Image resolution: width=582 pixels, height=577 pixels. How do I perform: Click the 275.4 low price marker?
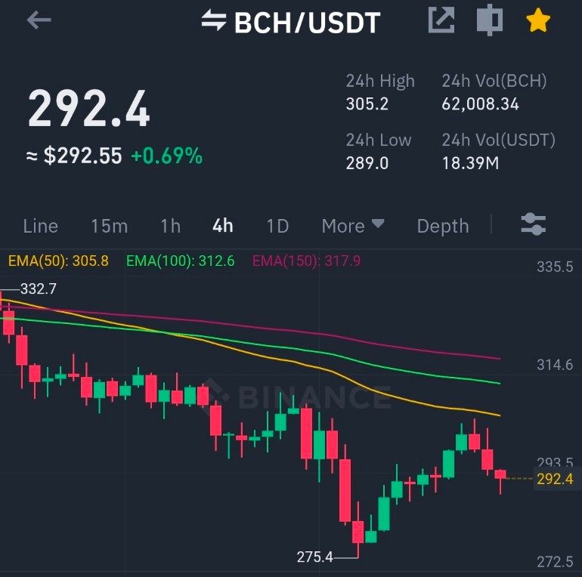(x=314, y=557)
